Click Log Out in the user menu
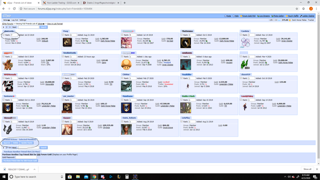This screenshot has width=320, height=180. pos(14,20)
